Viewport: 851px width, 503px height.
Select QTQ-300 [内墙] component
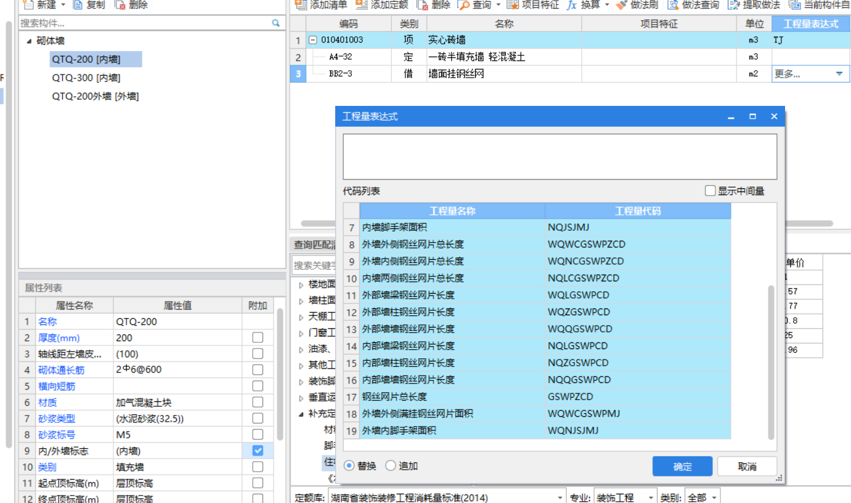coord(86,78)
